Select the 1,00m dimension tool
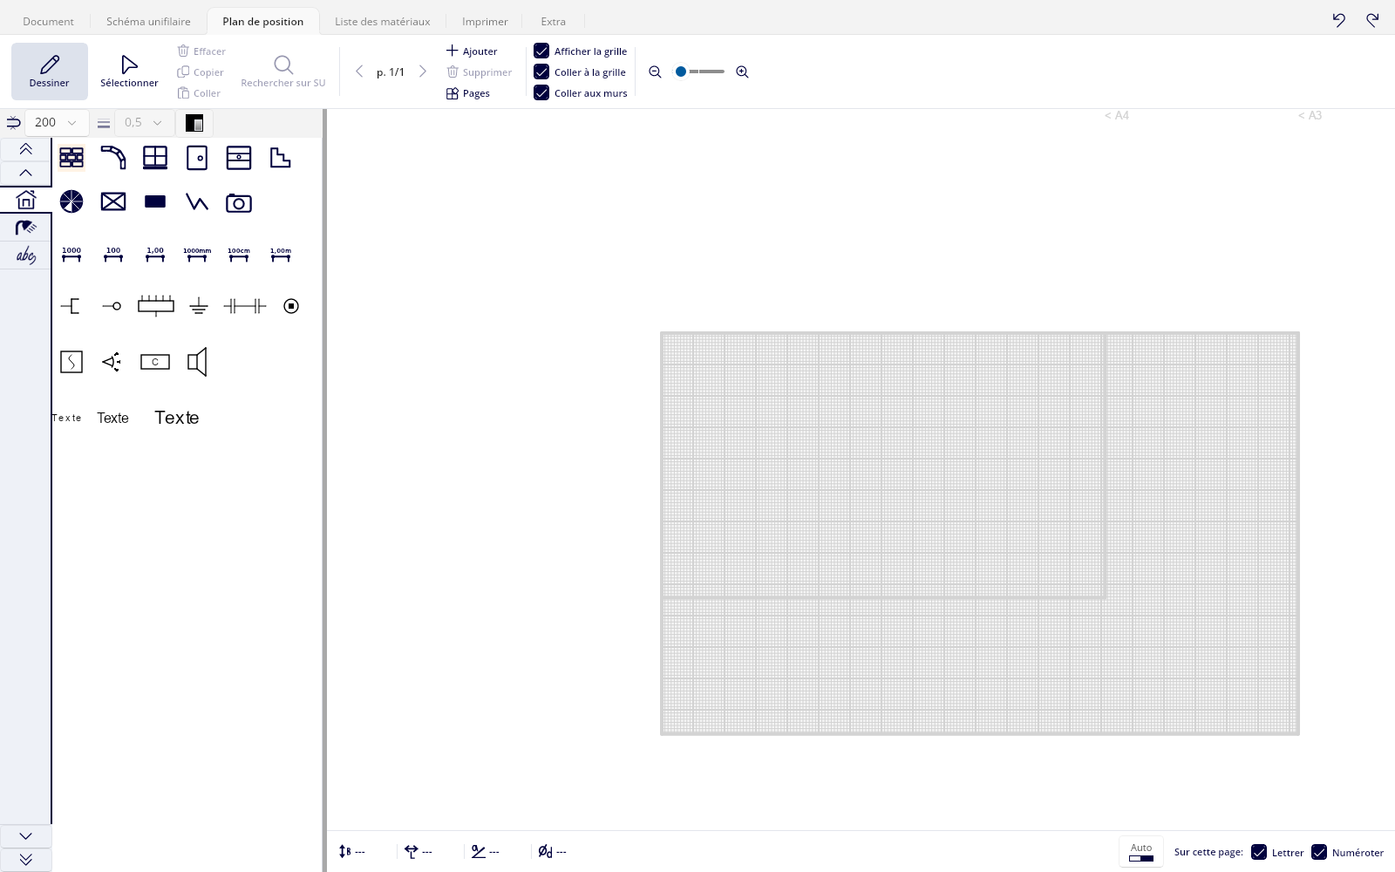 281,255
